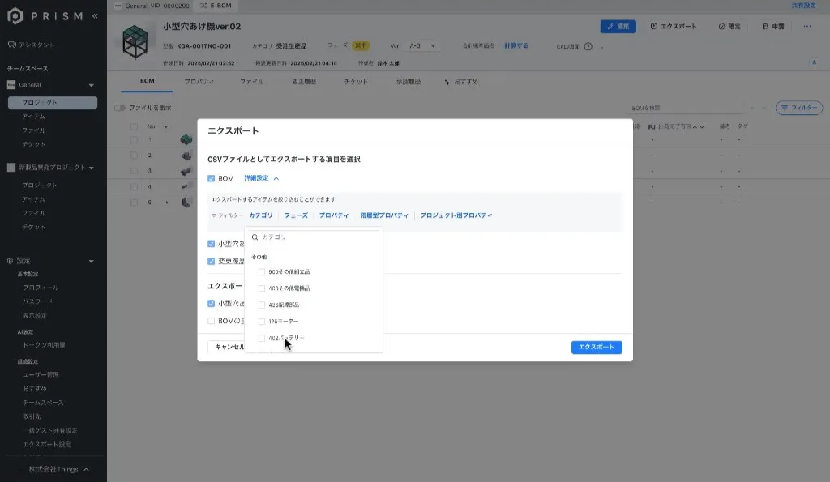Viewport: 830px width, 482px height.
Task: Click the CAD help question mark icon
Action: (x=600, y=46)
